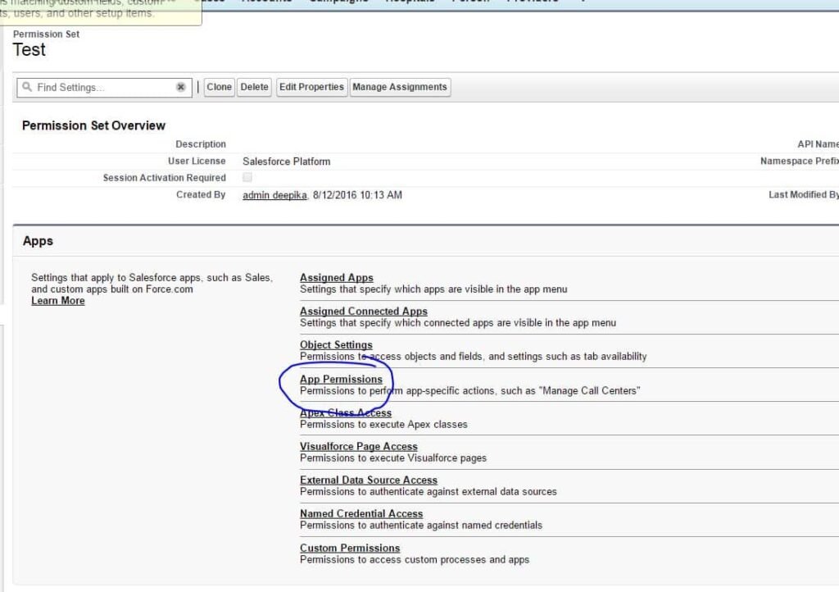Toggle the Session Activation Required checkbox
839x592 pixels.
coord(247,178)
